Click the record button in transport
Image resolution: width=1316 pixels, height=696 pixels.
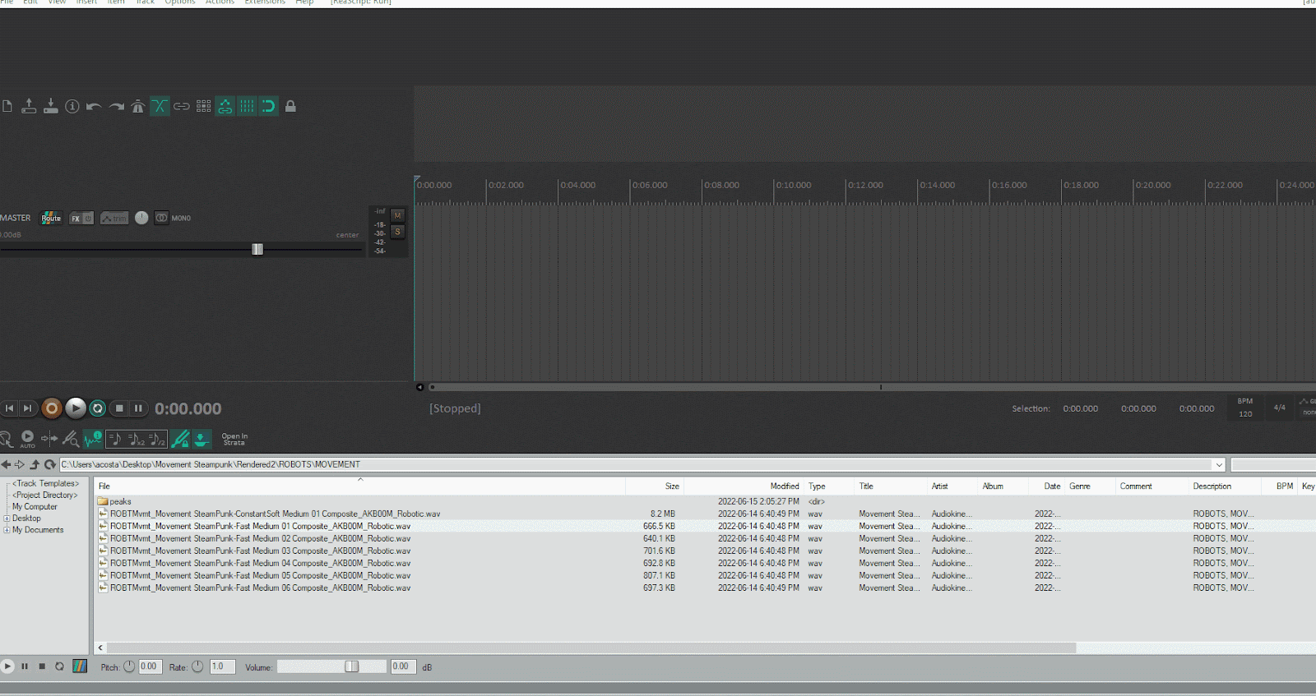pyautogui.click(x=52, y=408)
